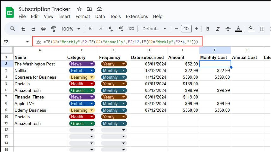Expand the name box F2 dropdown
Image resolution: width=271 pixels, height=152 pixels.
(x=27, y=42)
